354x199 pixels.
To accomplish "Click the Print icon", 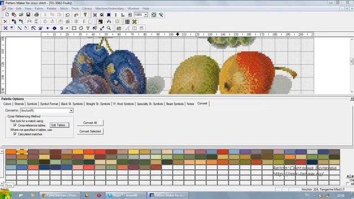I will point(37,15).
